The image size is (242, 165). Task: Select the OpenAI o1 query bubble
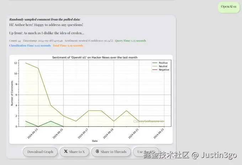click(228, 7)
